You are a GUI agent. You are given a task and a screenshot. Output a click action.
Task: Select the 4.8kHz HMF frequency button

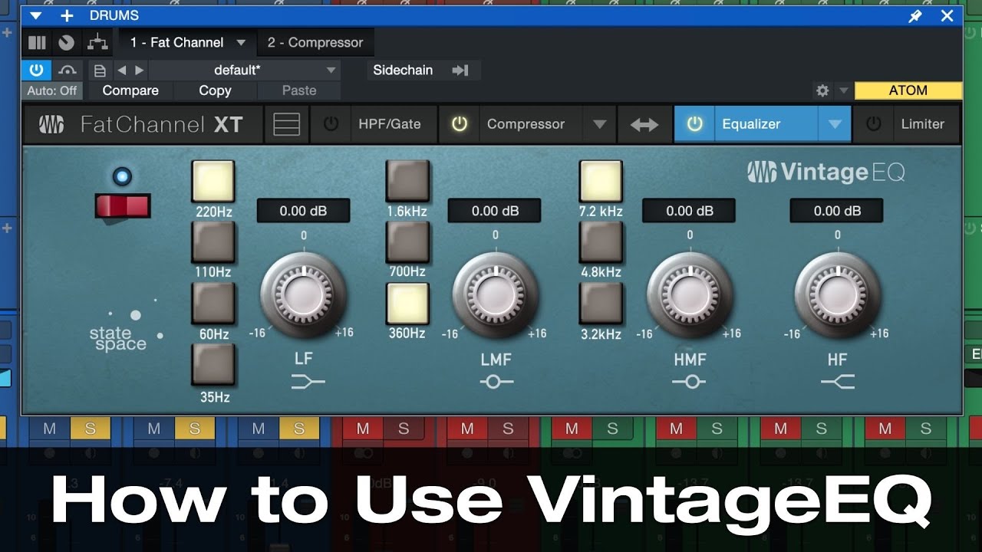point(601,242)
